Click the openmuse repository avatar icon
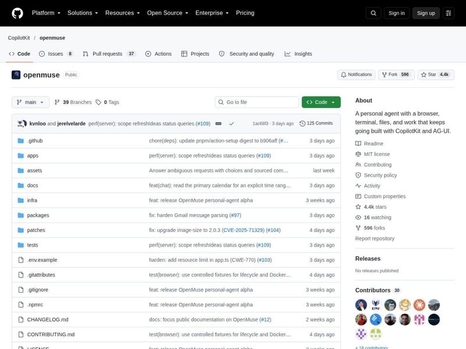Image resolution: width=466 pixels, height=349 pixels. click(x=16, y=75)
